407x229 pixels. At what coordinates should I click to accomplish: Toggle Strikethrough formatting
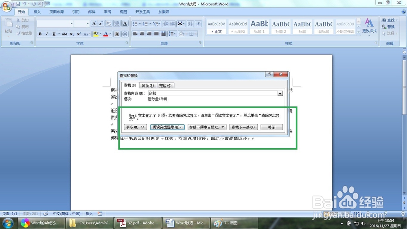coord(65,34)
